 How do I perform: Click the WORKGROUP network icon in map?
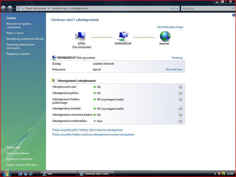[123, 36]
